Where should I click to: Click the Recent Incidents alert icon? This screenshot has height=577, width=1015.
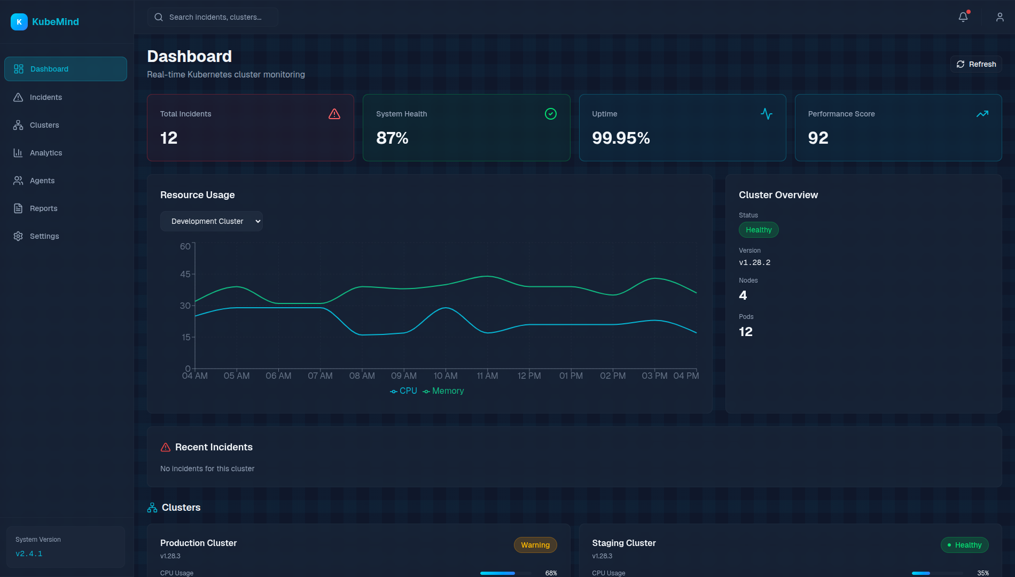click(166, 447)
